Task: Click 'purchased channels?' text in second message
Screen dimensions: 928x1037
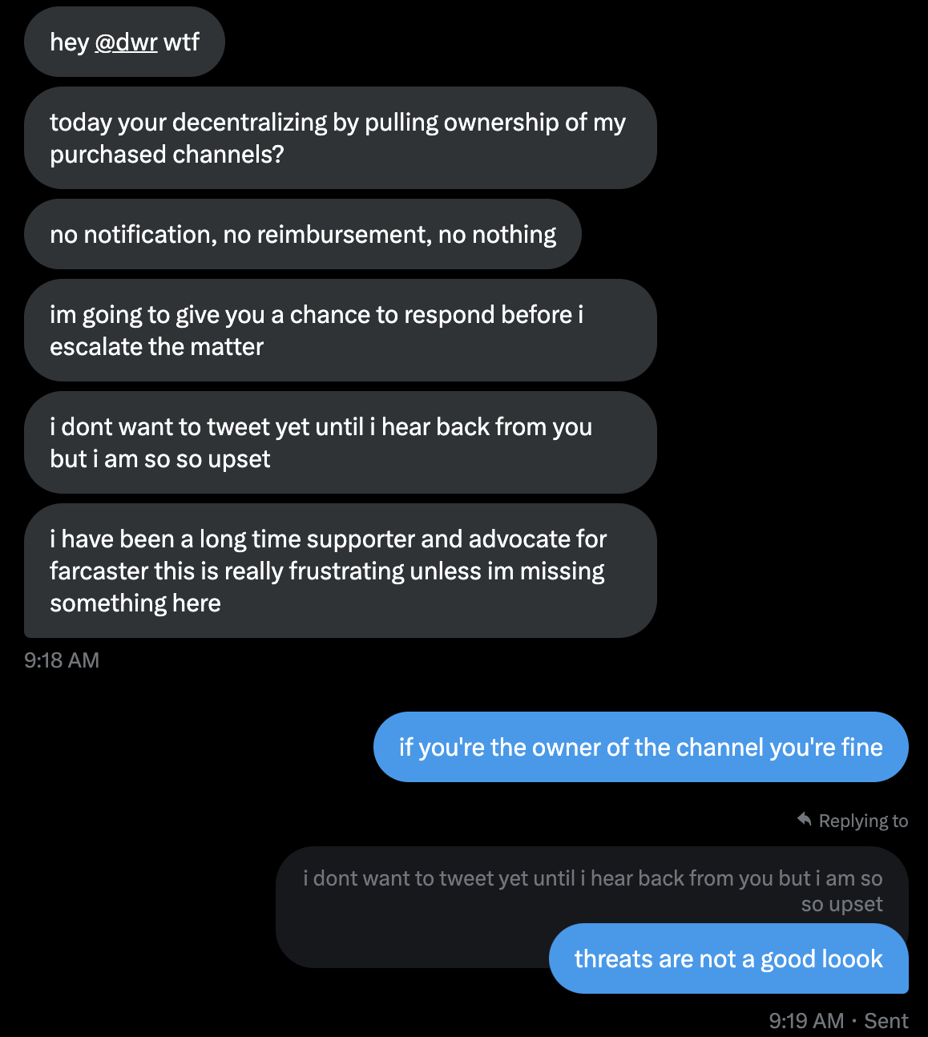Action: coord(167,154)
